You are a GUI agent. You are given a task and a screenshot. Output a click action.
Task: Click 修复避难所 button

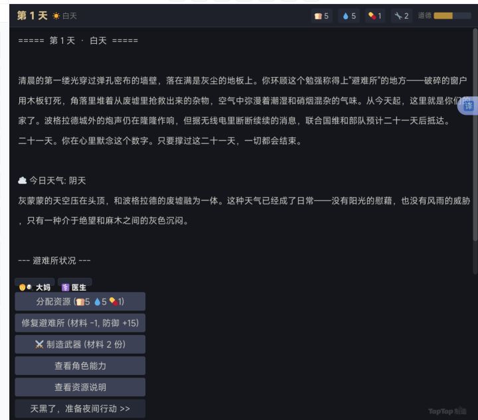(x=80, y=323)
